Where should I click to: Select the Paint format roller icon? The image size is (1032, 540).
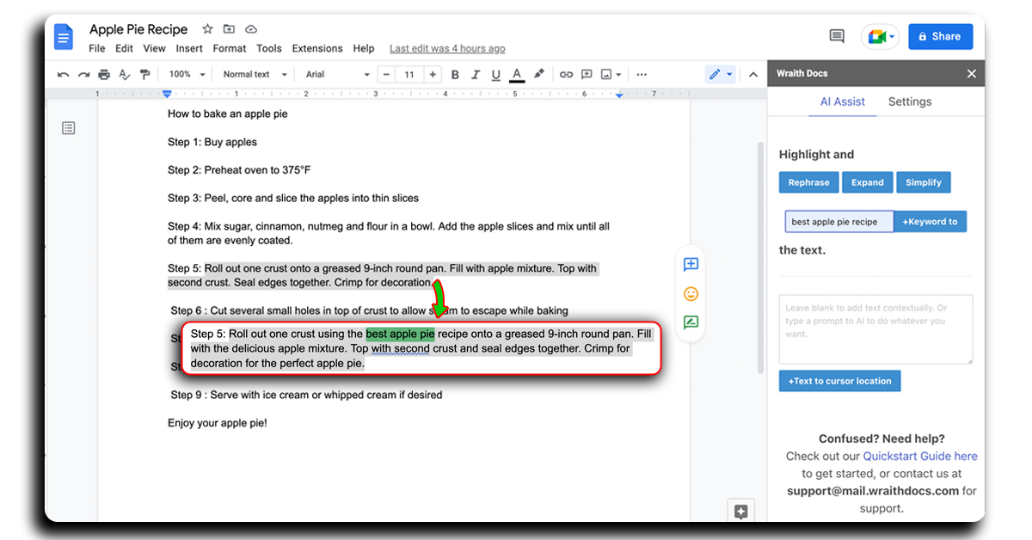coord(144,75)
